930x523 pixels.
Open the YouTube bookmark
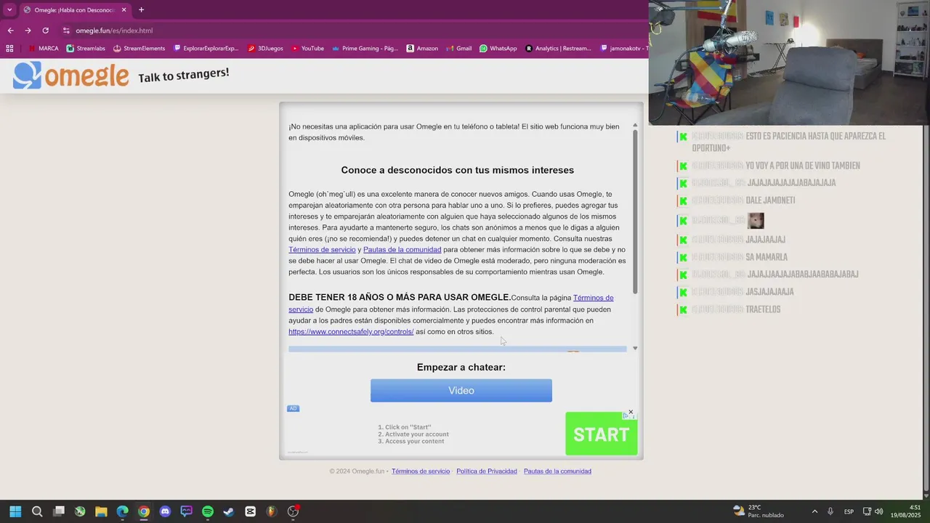coord(307,49)
